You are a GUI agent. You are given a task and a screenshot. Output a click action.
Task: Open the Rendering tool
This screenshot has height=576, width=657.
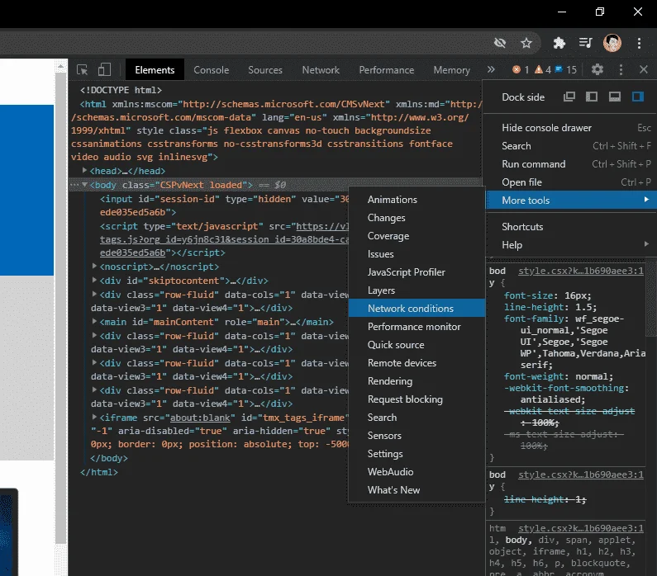pyautogui.click(x=417, y=381)
